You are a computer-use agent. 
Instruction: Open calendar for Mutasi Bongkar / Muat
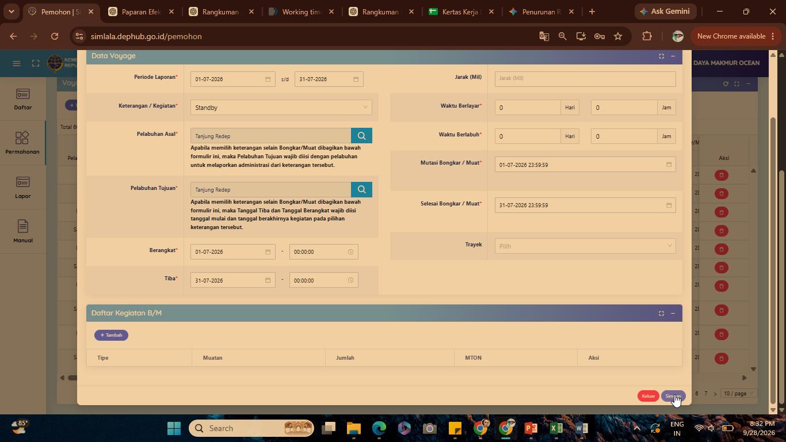coord(669,165)
